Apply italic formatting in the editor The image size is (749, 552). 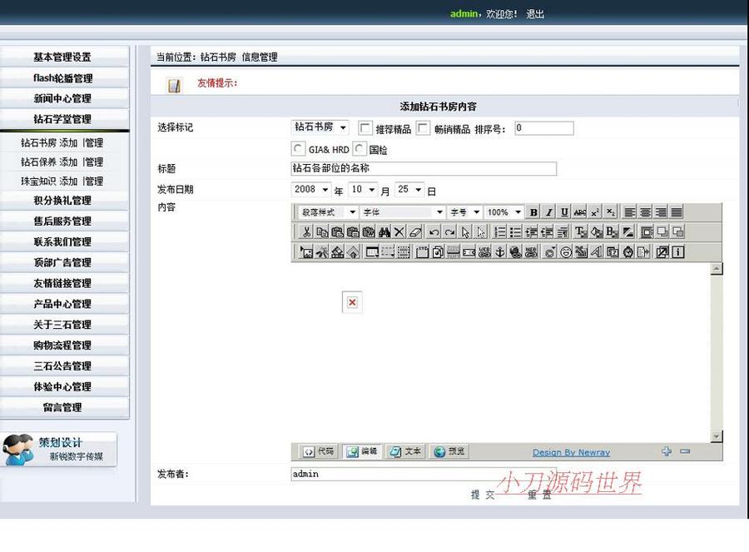point(549,212)
